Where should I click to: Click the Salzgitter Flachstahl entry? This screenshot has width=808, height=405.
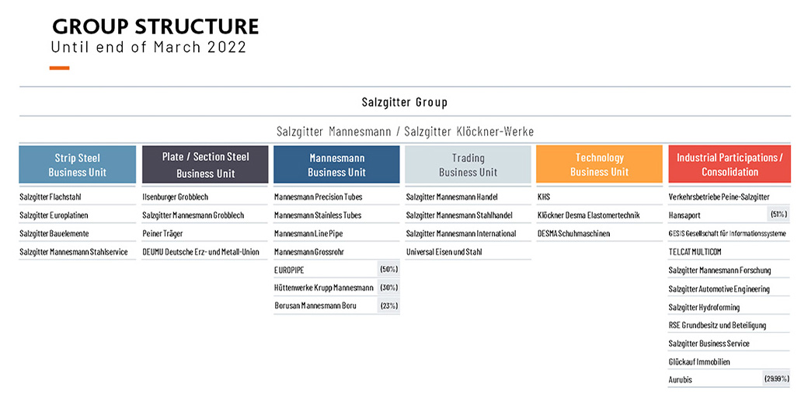pos(50,197)
